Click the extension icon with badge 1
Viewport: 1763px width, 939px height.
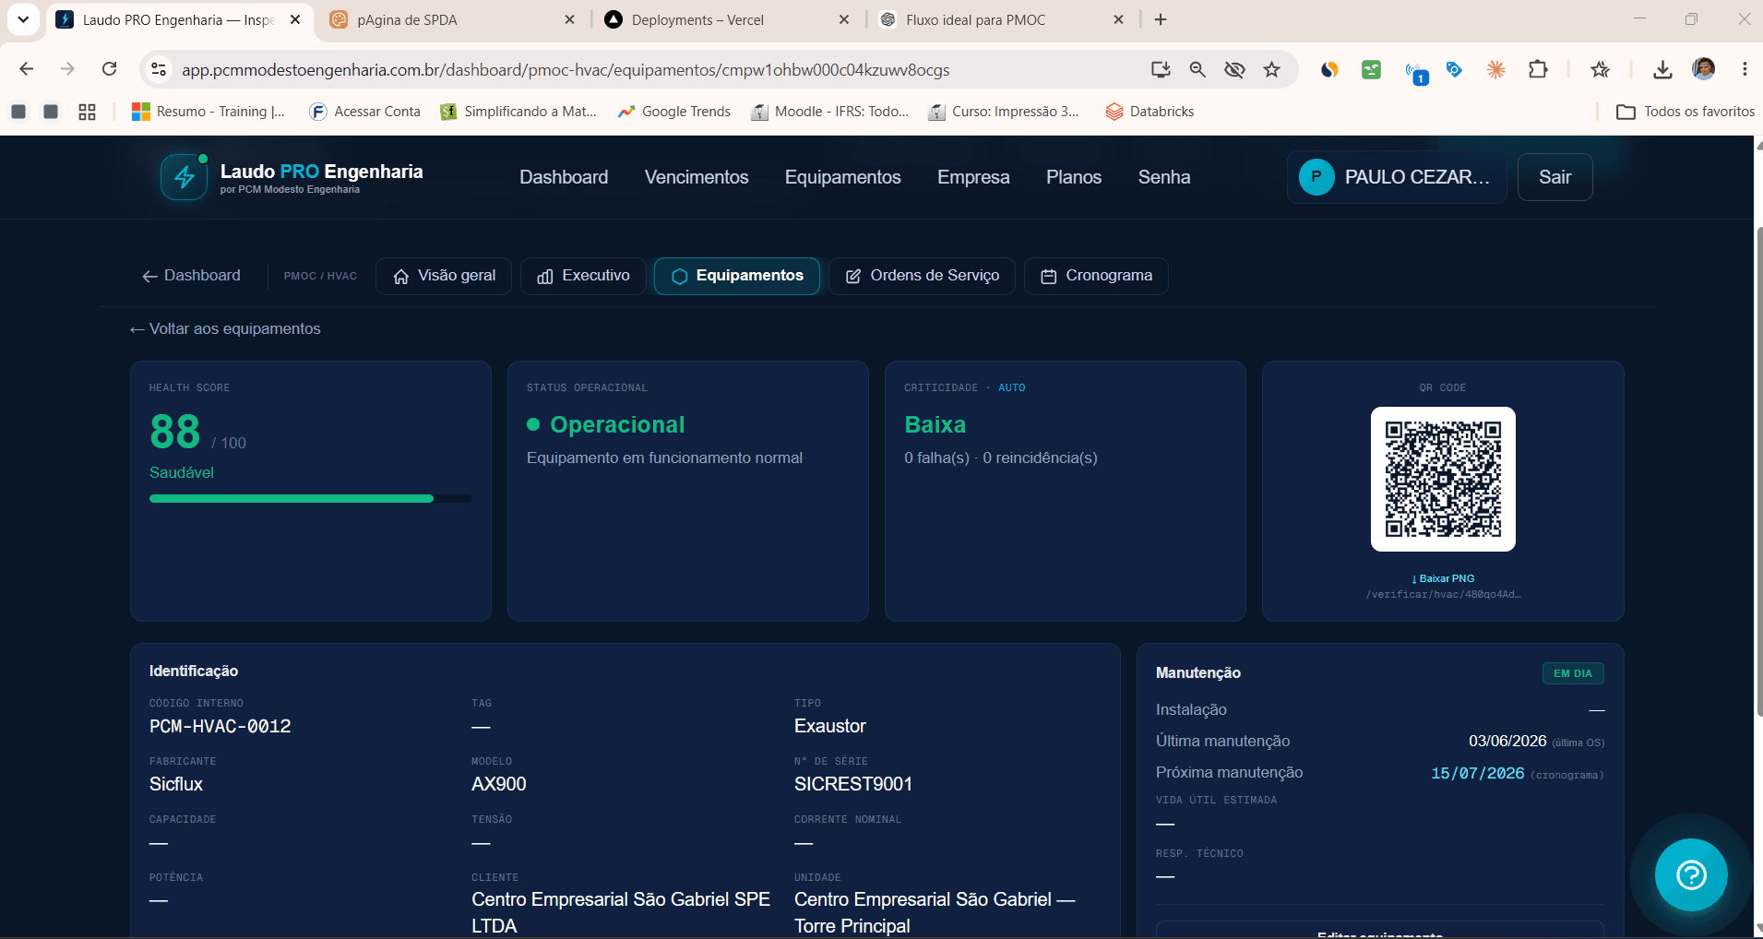(1416, 72)
